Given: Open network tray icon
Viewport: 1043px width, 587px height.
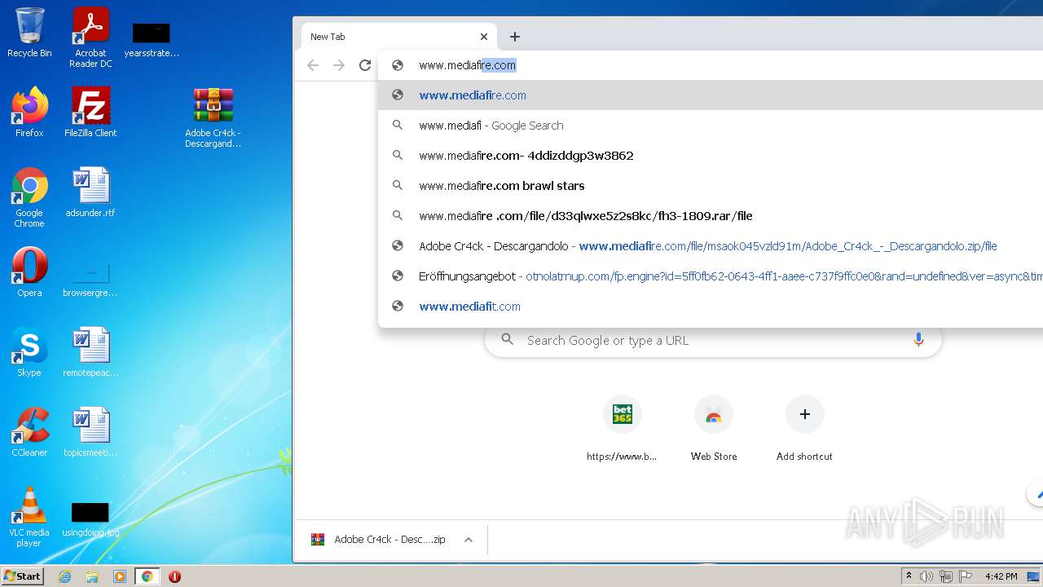Looking at the screenshot, I should (x=946, y=576).
